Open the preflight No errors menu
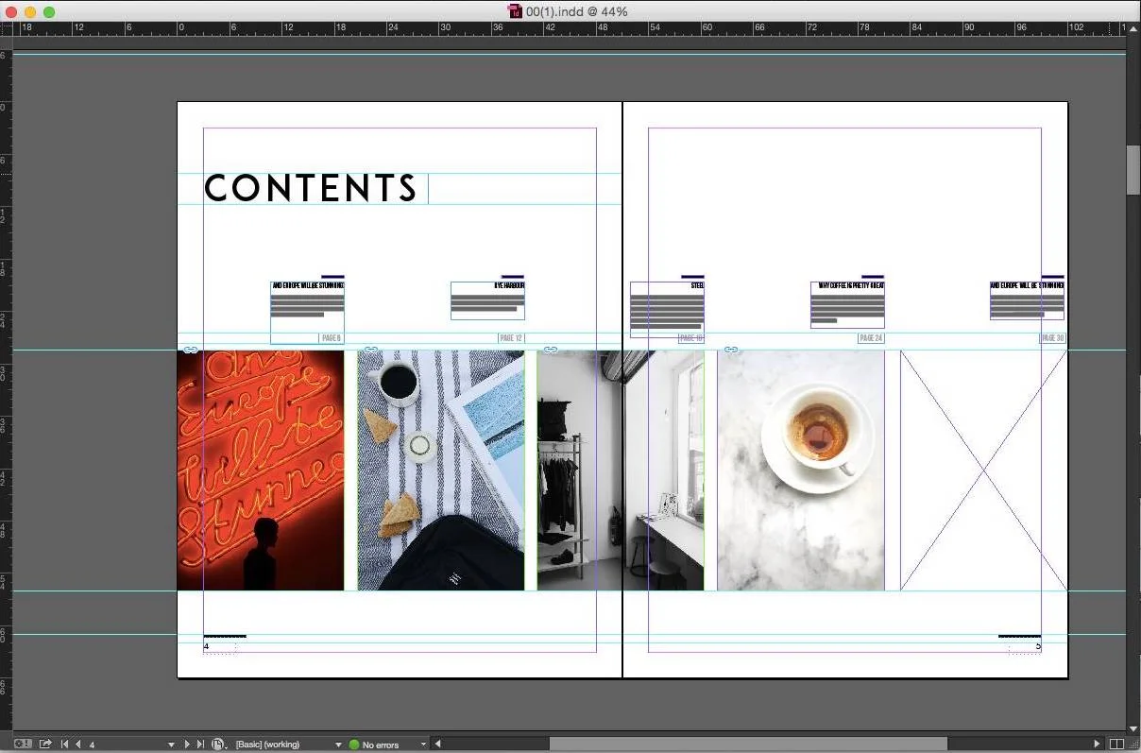Viewport: 1141px width, 753px height. [x=423, y=744]
